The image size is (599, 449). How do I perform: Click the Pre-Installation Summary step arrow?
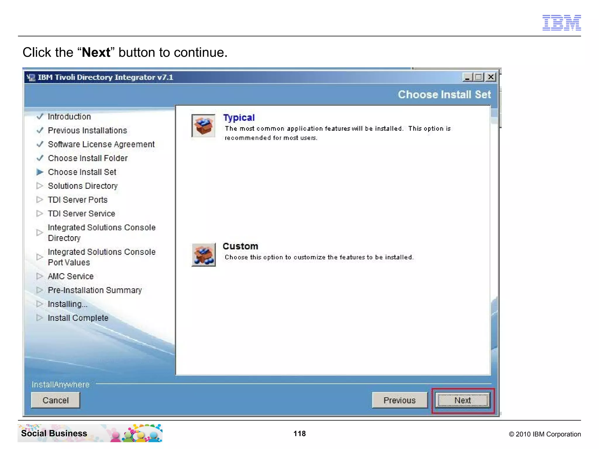pos(40,290)
